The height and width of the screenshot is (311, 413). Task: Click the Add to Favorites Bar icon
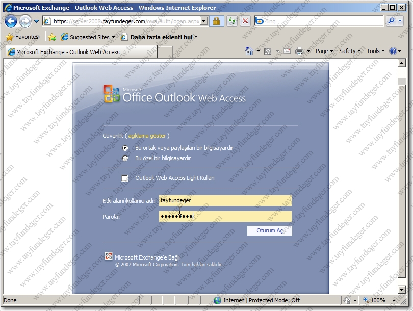point(52,37)
